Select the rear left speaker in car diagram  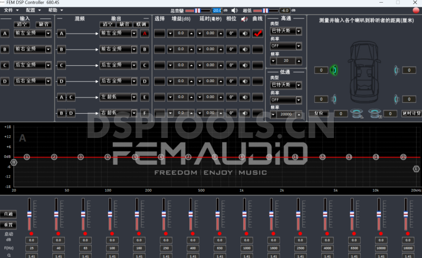pos(334,99)
